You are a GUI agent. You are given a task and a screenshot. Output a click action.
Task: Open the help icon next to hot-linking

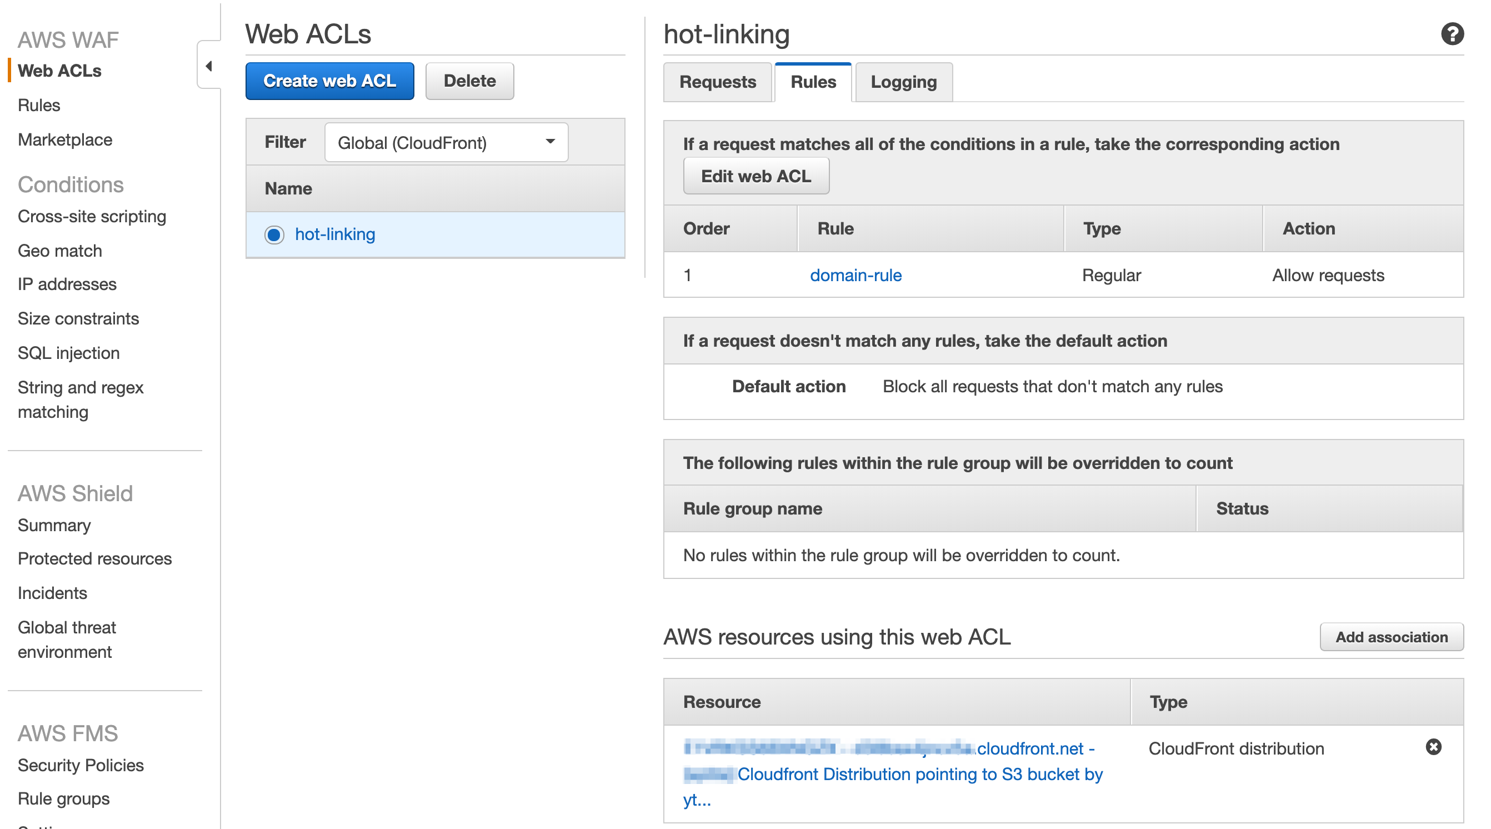(x=1452, y=34)
